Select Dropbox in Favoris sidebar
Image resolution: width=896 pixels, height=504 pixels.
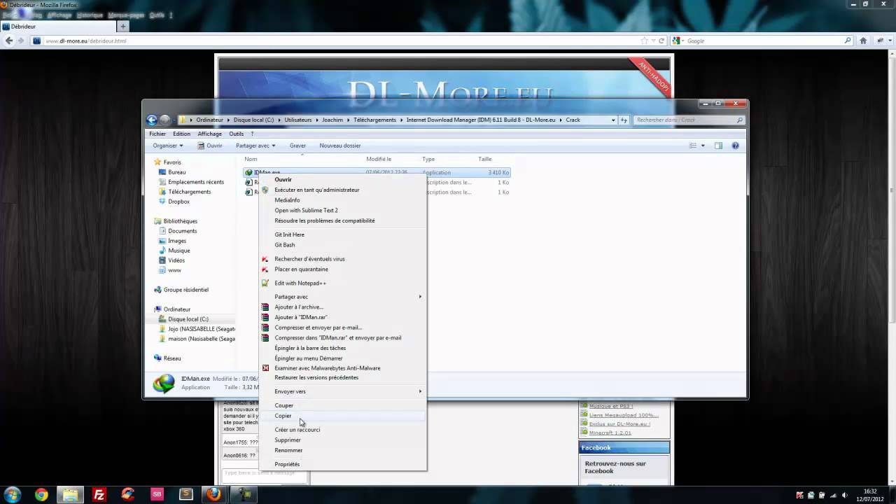(178, 202)
